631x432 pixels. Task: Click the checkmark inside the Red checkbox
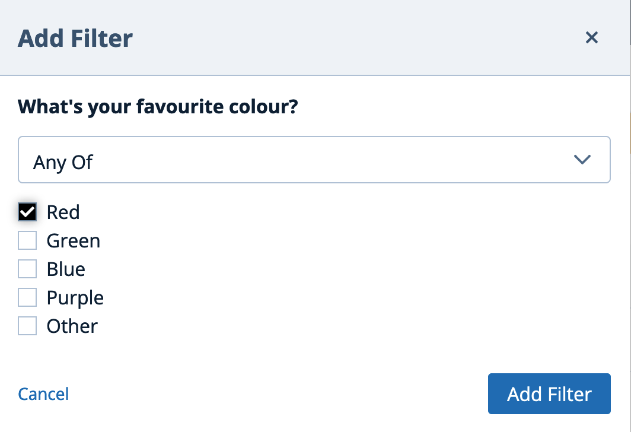pos(27,211)
